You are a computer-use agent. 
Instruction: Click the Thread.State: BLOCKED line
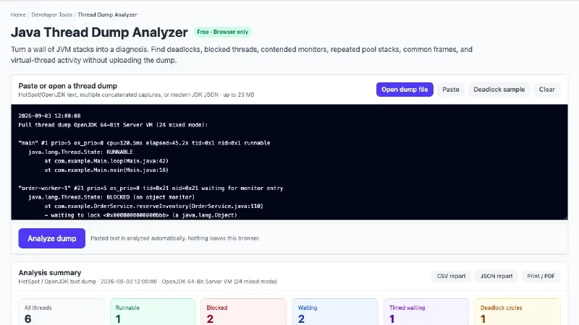coord(111,197)
